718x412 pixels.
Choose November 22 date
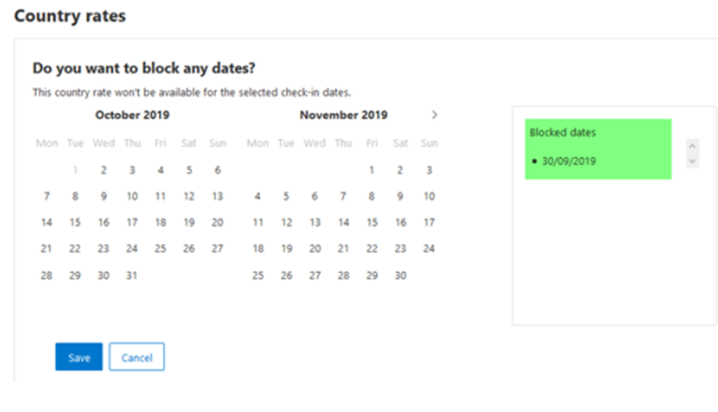point(372,248)
